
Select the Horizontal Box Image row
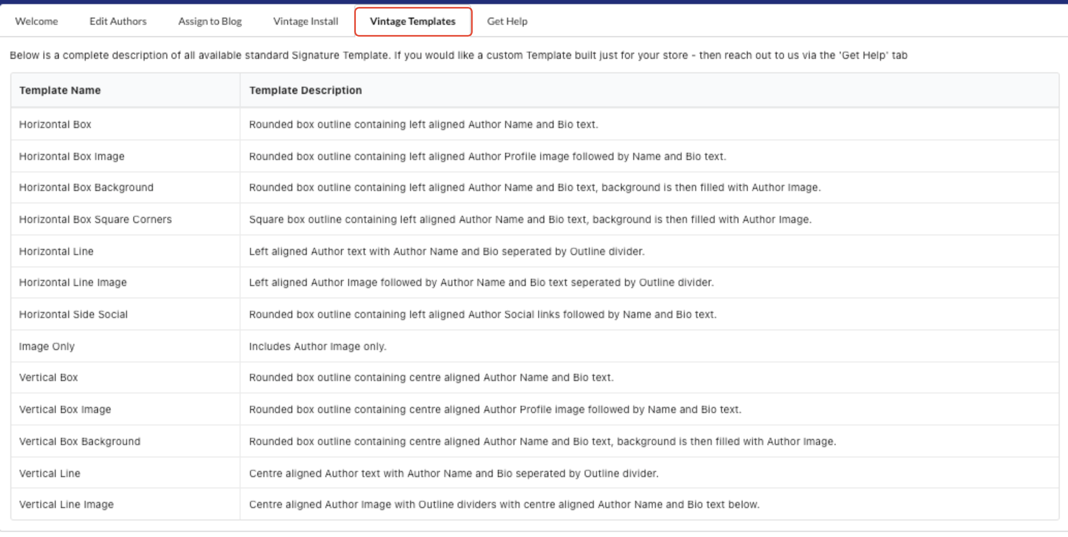[72, 156]
